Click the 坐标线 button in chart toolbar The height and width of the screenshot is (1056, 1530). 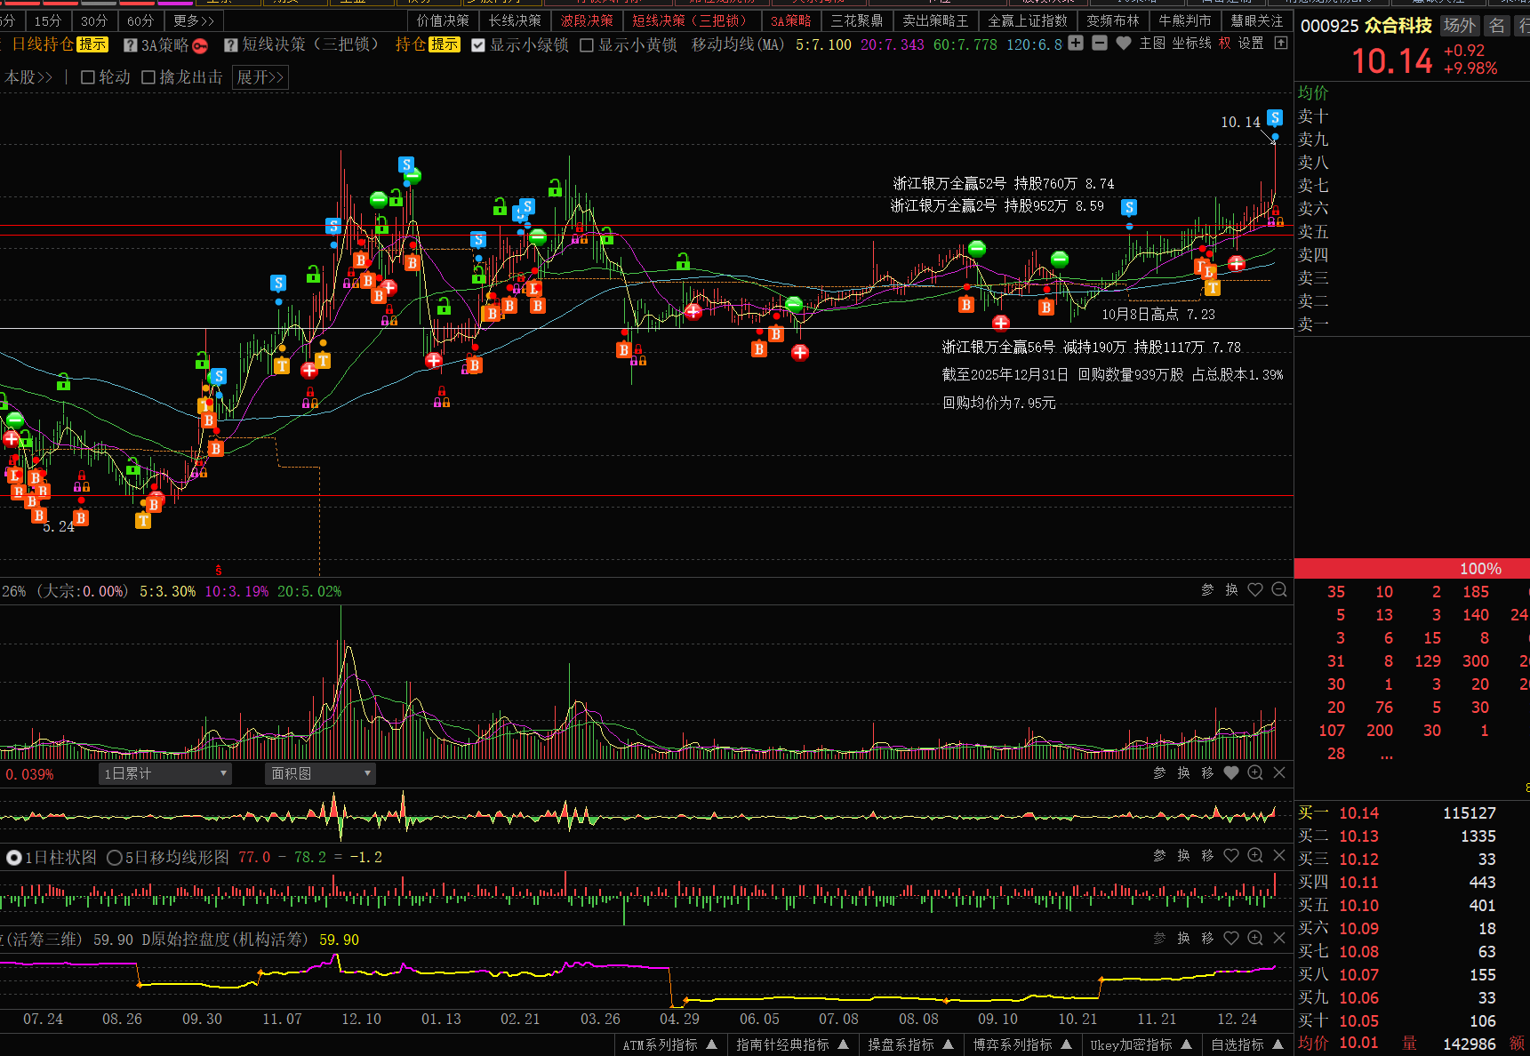click(x=1192, y=43)
